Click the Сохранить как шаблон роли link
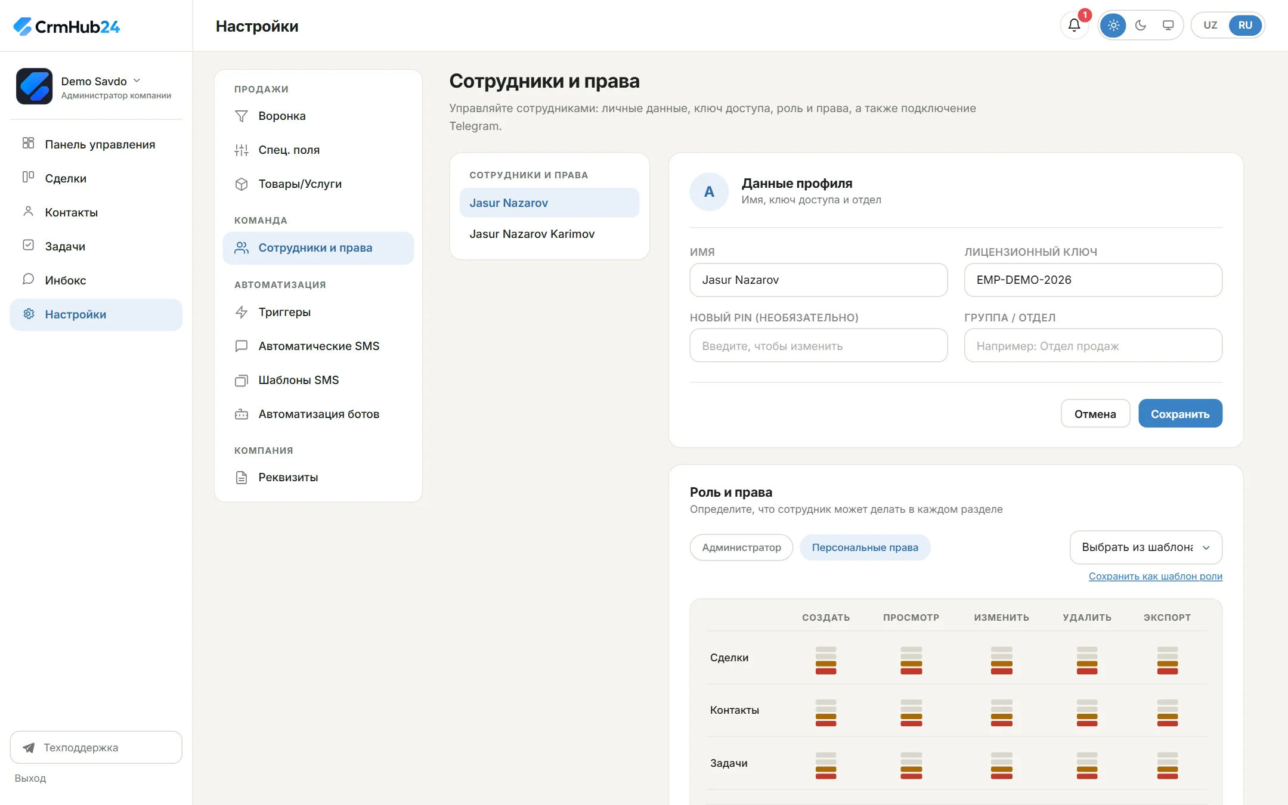Screen dimensions: 1288x805 (x=1155, y=576)
